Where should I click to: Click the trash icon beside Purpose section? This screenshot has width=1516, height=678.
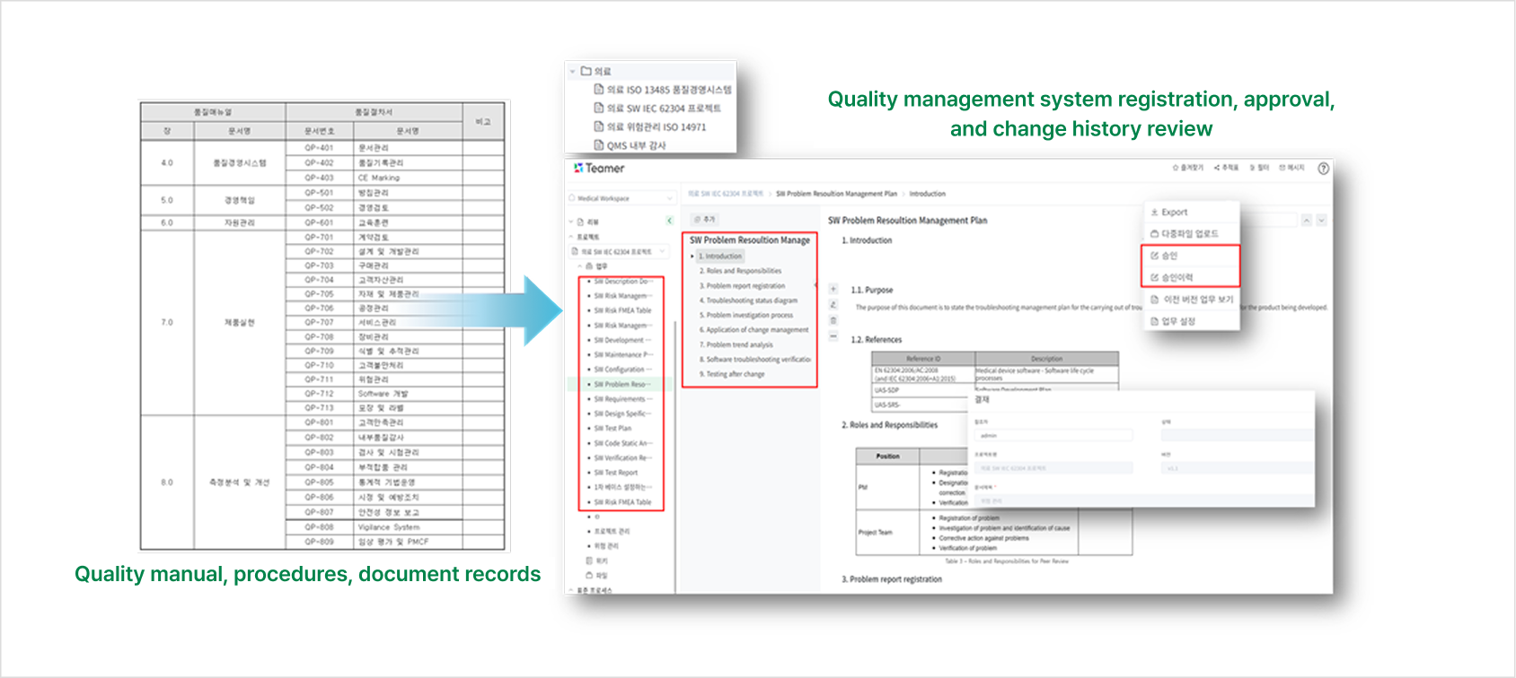pyautogui.click(x=833, y=320)
